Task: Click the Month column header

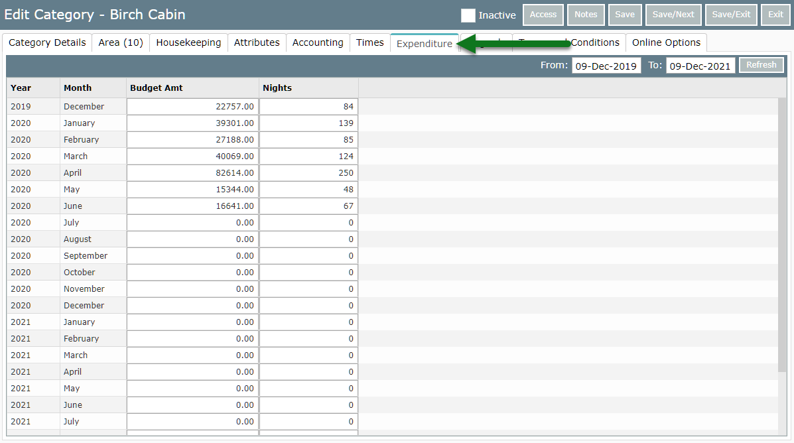Action: point(93,88)
